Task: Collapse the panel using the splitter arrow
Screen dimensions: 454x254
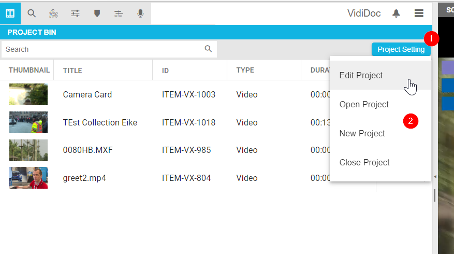Action: [435, 177]
